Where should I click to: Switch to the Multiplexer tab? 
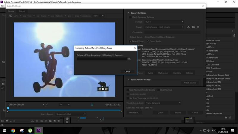pos(163,73)
